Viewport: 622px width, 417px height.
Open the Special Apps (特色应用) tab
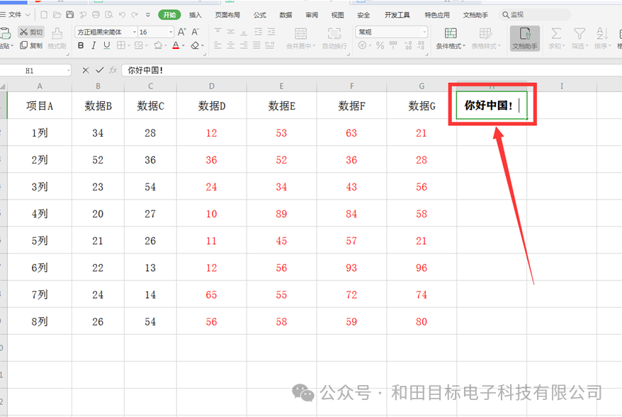pyautogui.click(x=437, y=15)
